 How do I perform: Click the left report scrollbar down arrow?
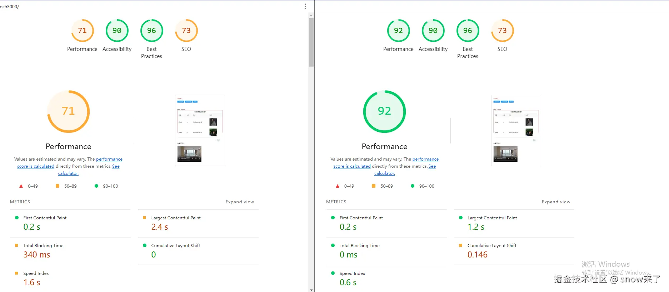click(311, 290)
